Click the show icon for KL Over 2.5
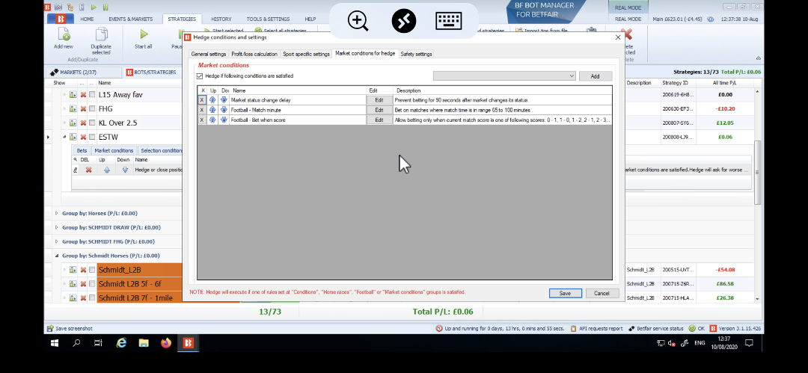The image size is (808, 373). pos(73,123)
